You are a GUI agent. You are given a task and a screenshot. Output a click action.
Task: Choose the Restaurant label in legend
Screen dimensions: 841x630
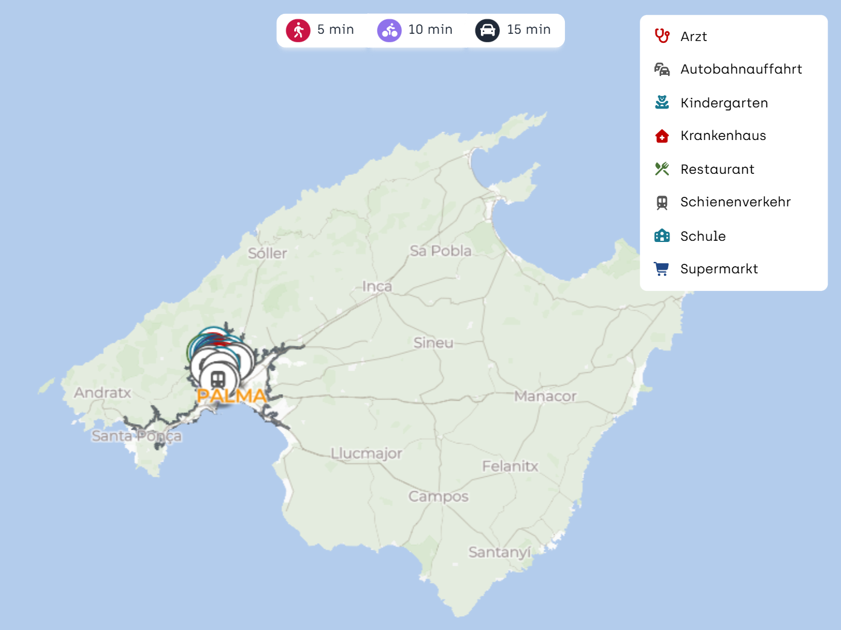click(x=717, y=170)
